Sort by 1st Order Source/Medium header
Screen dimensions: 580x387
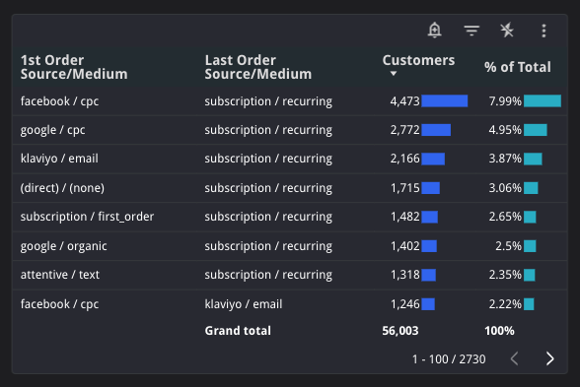[74, 67]
